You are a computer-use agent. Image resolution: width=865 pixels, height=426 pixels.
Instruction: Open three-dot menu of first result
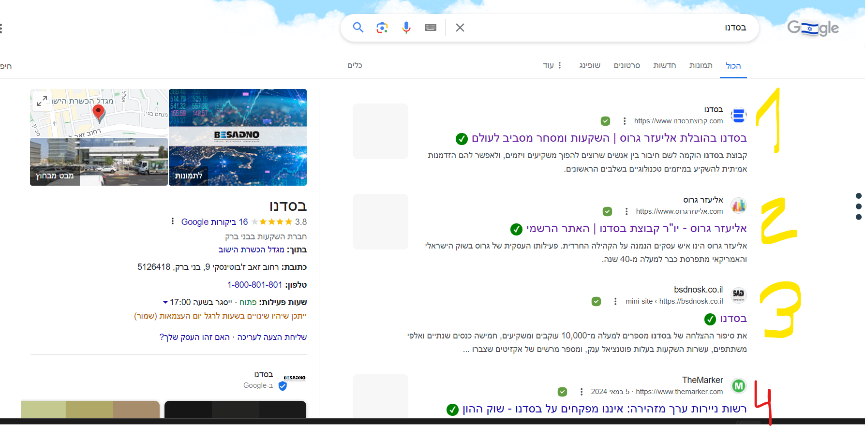tap(625, 121)
